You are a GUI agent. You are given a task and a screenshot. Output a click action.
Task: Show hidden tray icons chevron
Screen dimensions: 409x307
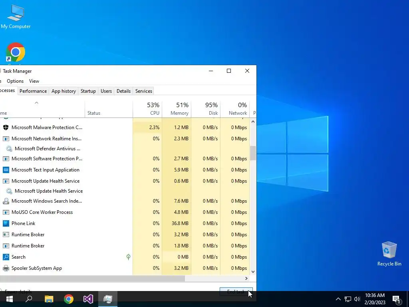click(338, 299)
